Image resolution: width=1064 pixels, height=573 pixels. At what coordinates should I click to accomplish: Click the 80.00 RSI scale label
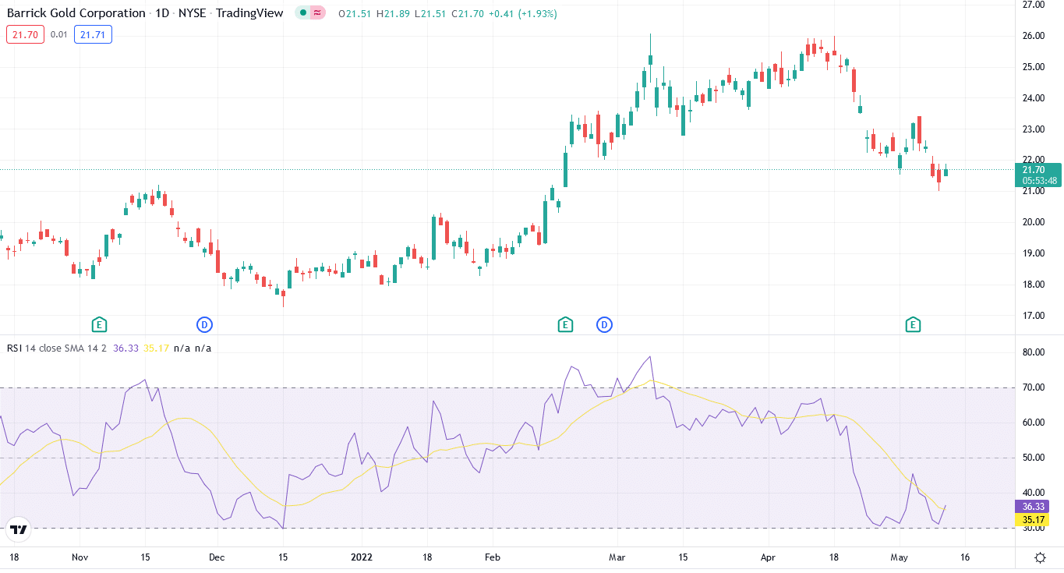1034,352
